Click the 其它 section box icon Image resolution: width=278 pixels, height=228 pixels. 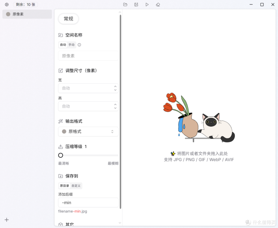coord(60,224)
